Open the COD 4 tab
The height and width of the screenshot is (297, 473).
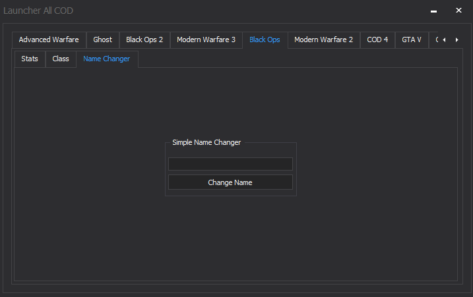(x=377, y=40)
